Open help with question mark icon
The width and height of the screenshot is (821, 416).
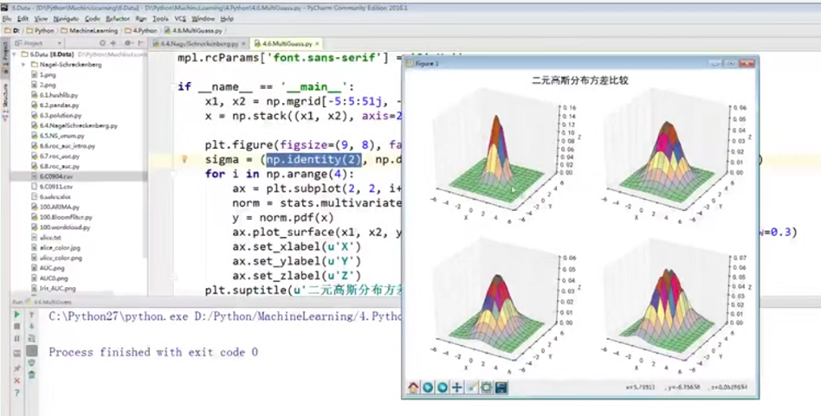[16, 393]
